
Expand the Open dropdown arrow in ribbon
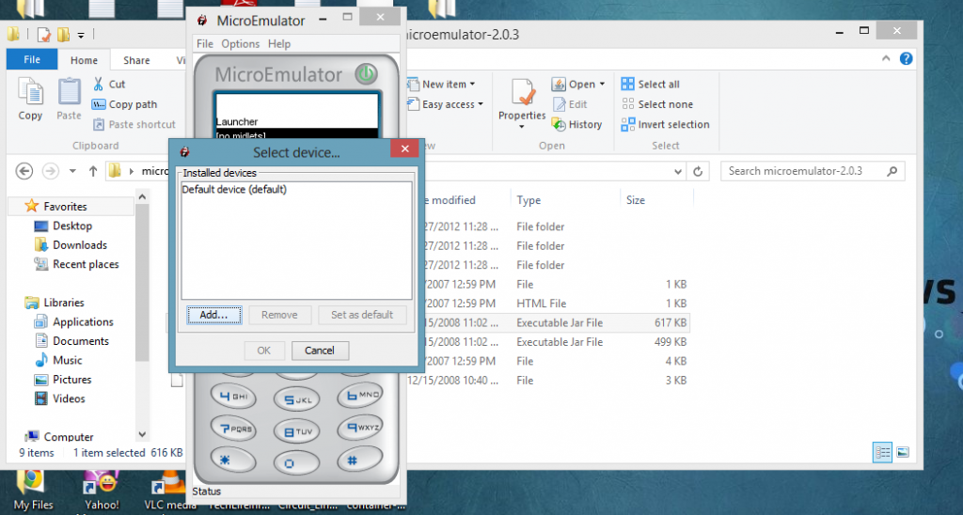602,84
